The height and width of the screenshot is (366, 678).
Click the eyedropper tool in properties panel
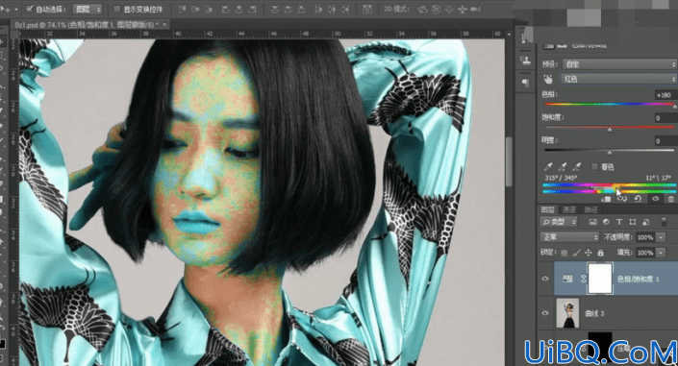(x=548, y=167)
